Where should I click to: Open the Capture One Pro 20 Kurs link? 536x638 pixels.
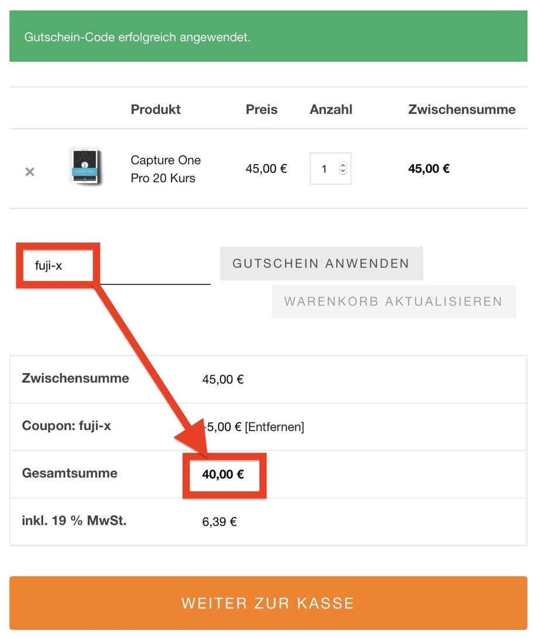[165, 169]
